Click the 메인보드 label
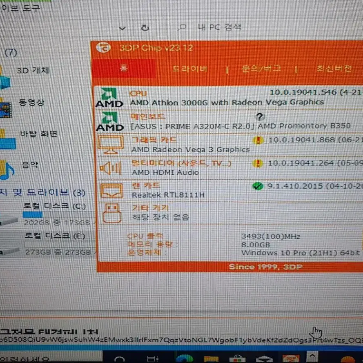This screenshot has height=363, width=363. tap(148, 116)
